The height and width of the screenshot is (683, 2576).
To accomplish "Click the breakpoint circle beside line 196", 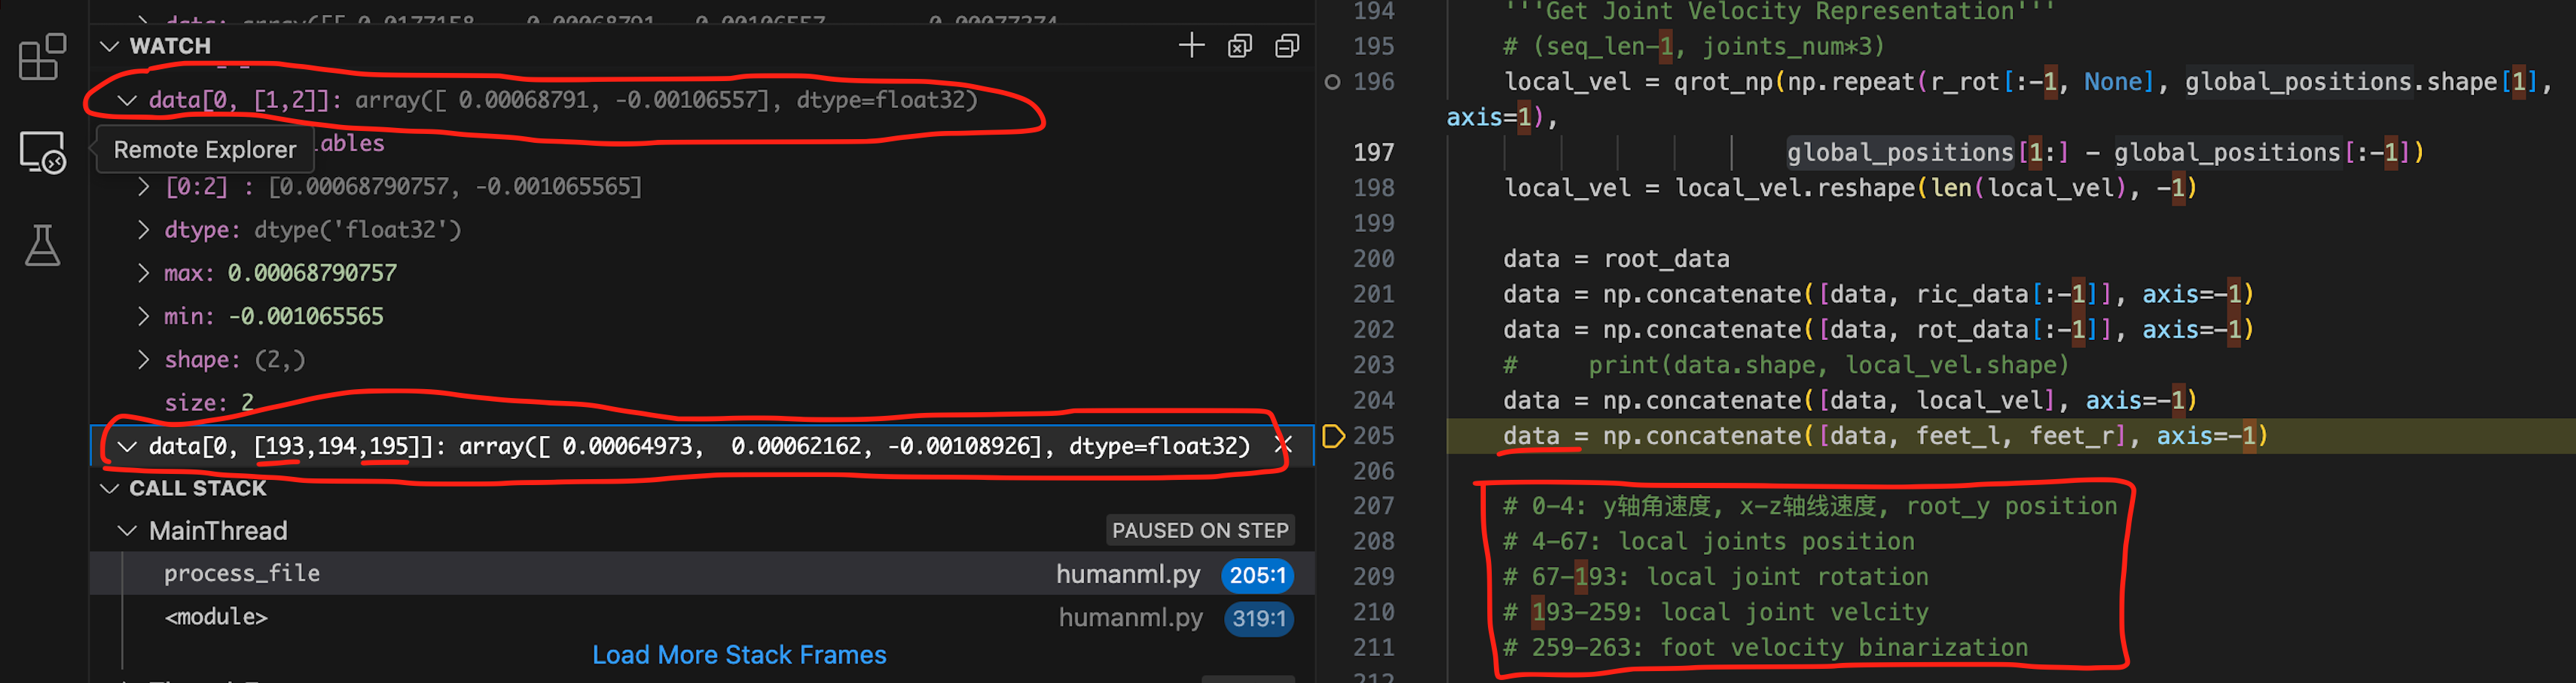I will (x=1332, y=82).
